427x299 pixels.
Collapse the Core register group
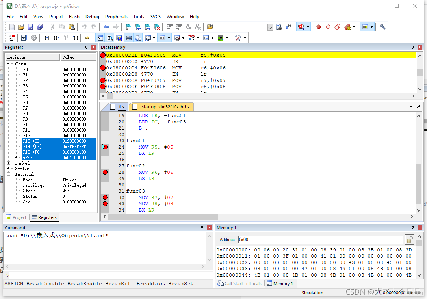tap(8, 64)
